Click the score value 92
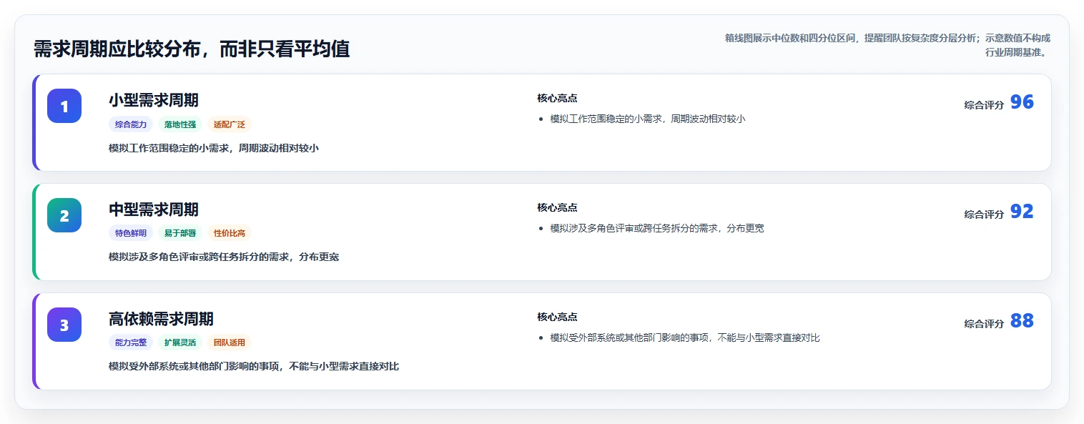 tap(1022, 212)
